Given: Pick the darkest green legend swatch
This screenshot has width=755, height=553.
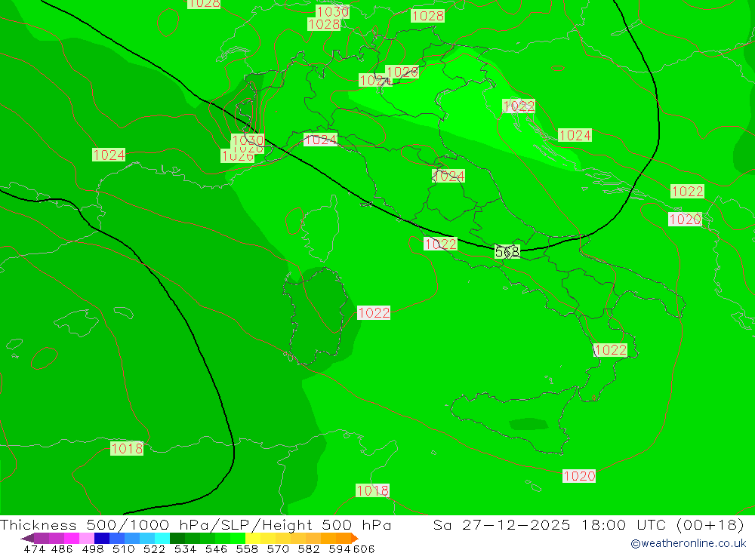Looking at the screenshot, I should 177,538.
